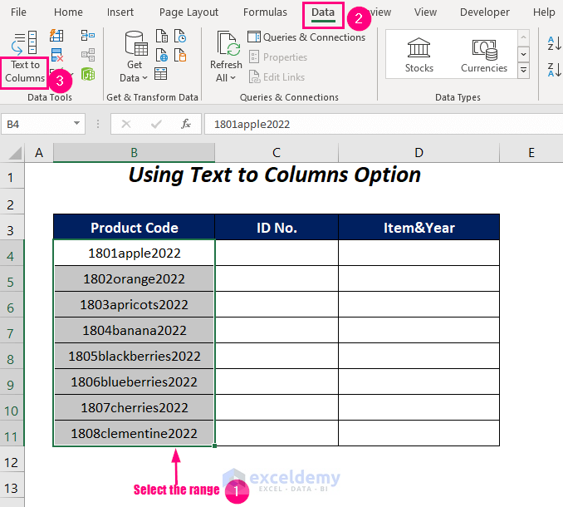
Task: Select the Currencies data type
Action: (484, 55)
